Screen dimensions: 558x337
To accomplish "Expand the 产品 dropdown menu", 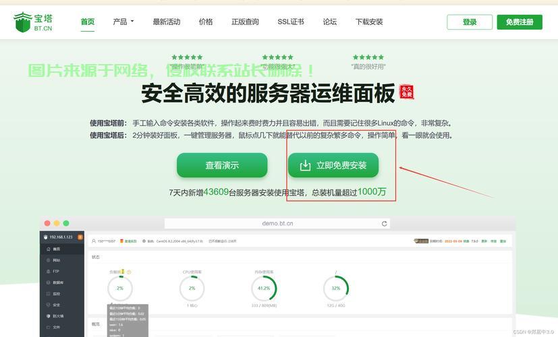I will point(123,22).
